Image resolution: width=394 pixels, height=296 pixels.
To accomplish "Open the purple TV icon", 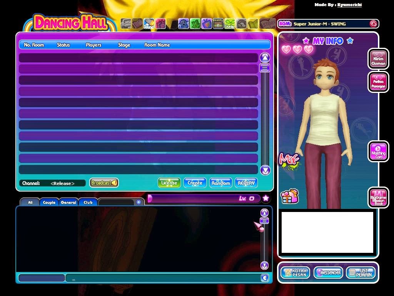I will (207, 24).
